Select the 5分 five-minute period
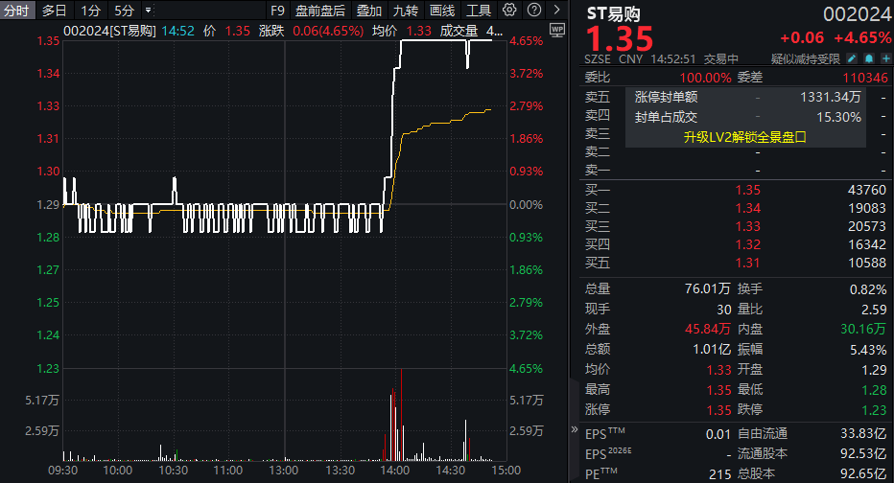Viewport: 894px width, 483px height. pyautogui.click(x=124, y=11)
